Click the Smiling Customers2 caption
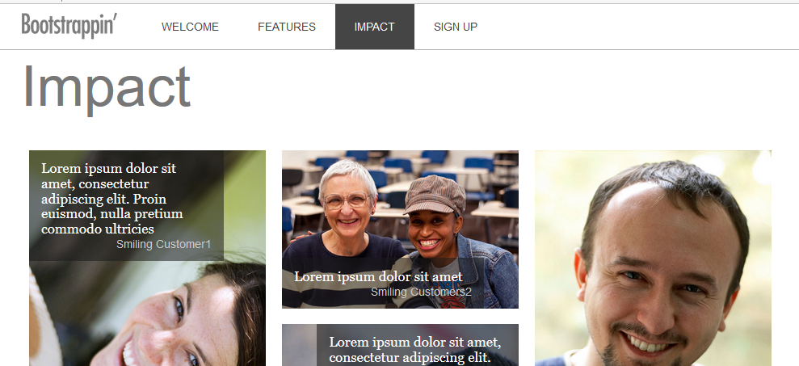This screenshot has height=366, width=799. pyautogui.click(x=421, y=292)
